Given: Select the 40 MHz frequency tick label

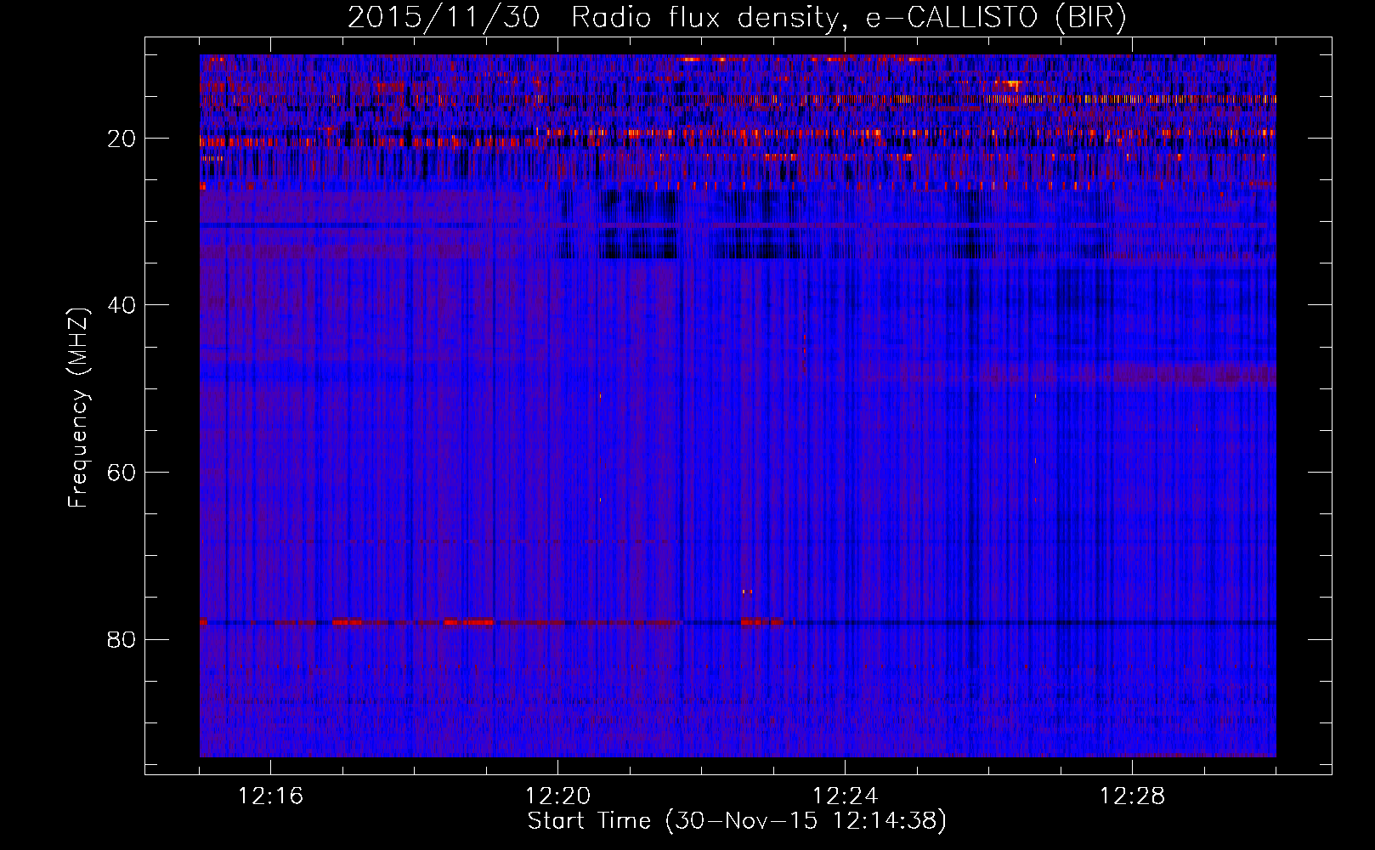Looking at the screenshot, I should 122,305.
